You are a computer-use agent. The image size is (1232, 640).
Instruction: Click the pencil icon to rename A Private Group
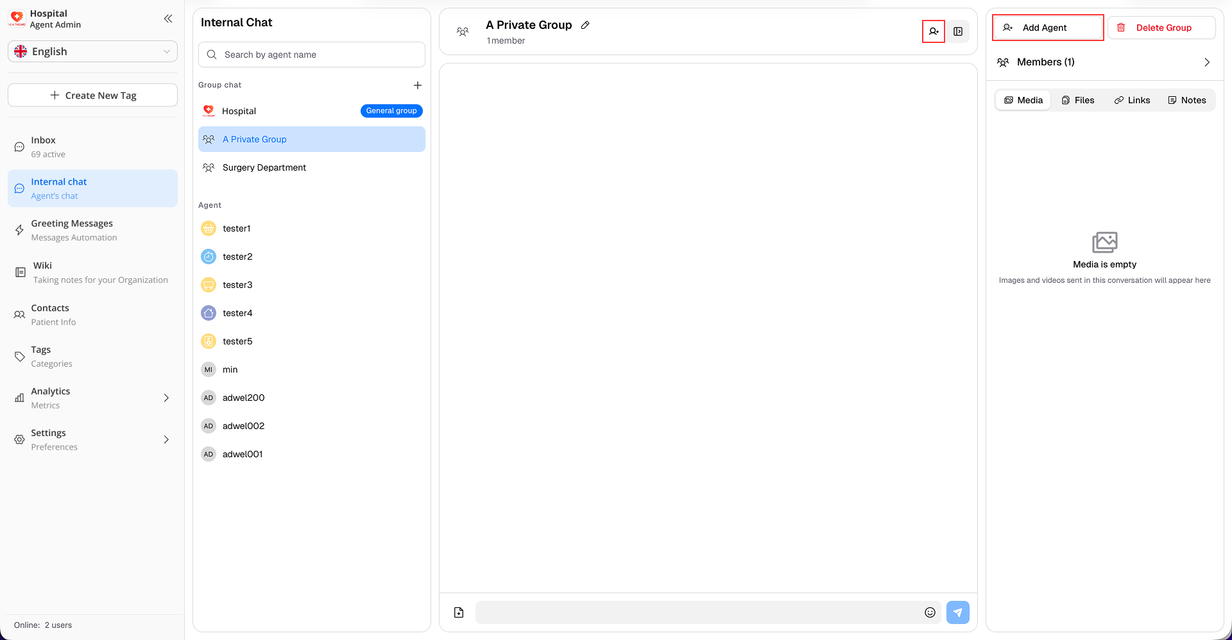(585, 24)
